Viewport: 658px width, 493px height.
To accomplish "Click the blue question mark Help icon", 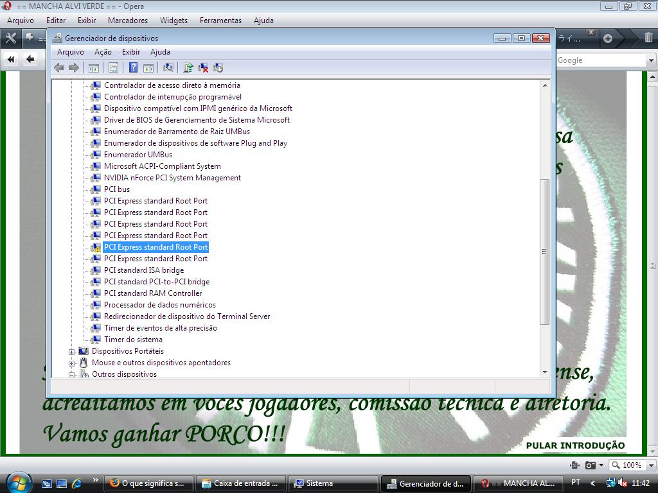I will 133,67.
